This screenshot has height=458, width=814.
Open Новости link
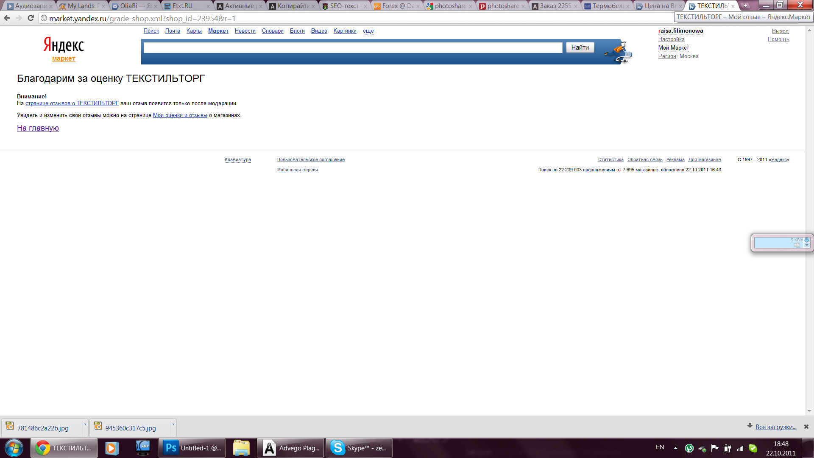(x=245, y=31)
